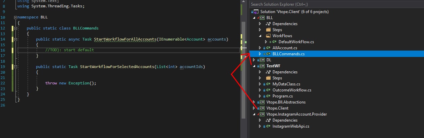Collapse BLLCommands class code block
The height and width of the screenshot is (138, 424).
(x=15, y=28)
